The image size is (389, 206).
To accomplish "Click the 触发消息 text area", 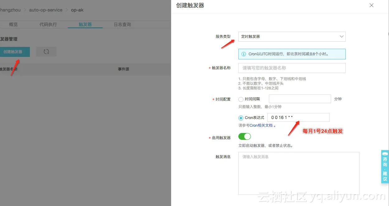I will (299, 173).
